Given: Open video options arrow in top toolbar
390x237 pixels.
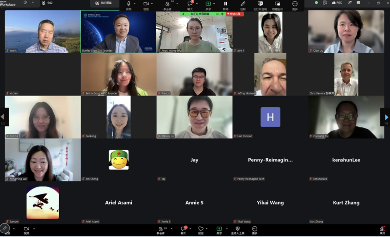Looking at the screenshot, I should pyautogui.click(x=152, y=4).
